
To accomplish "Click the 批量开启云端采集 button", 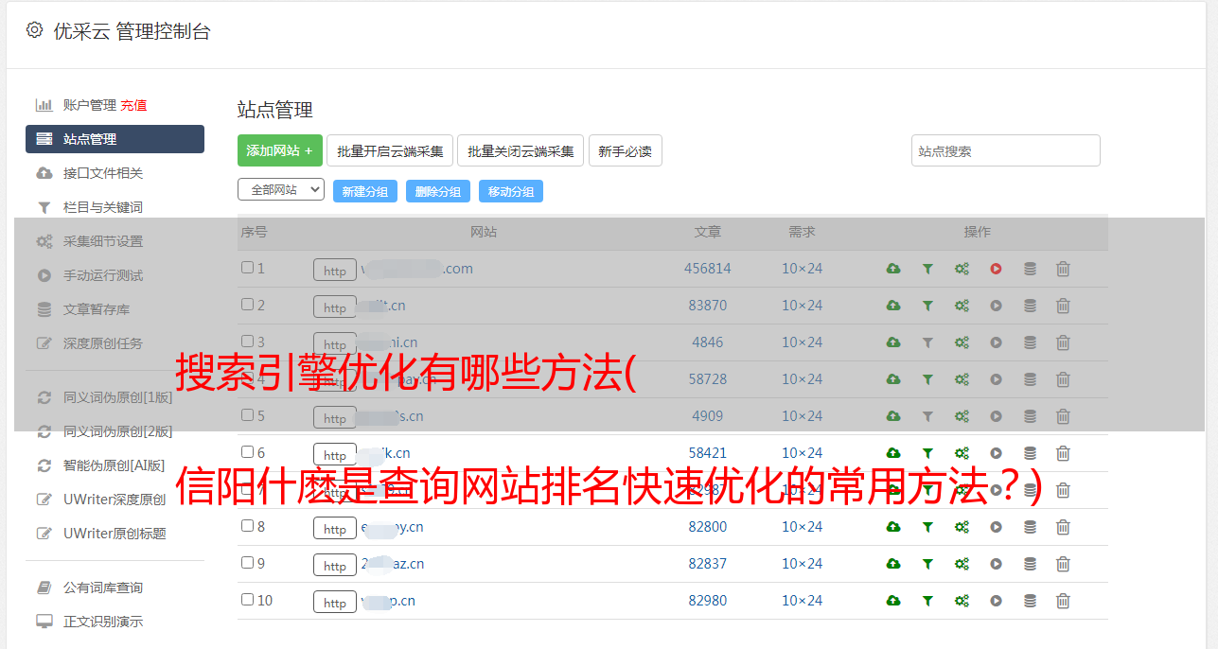I will click(390, 150).
